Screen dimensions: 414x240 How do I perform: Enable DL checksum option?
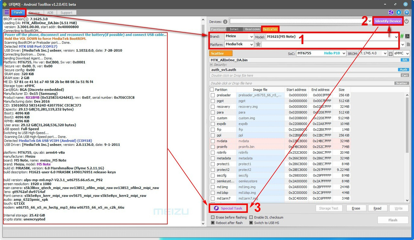point(251,217)
